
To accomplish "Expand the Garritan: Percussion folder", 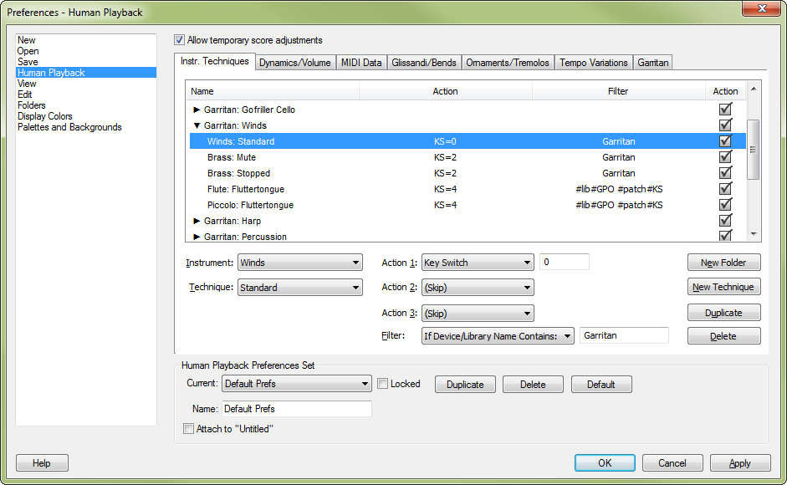I will point(197,237).
